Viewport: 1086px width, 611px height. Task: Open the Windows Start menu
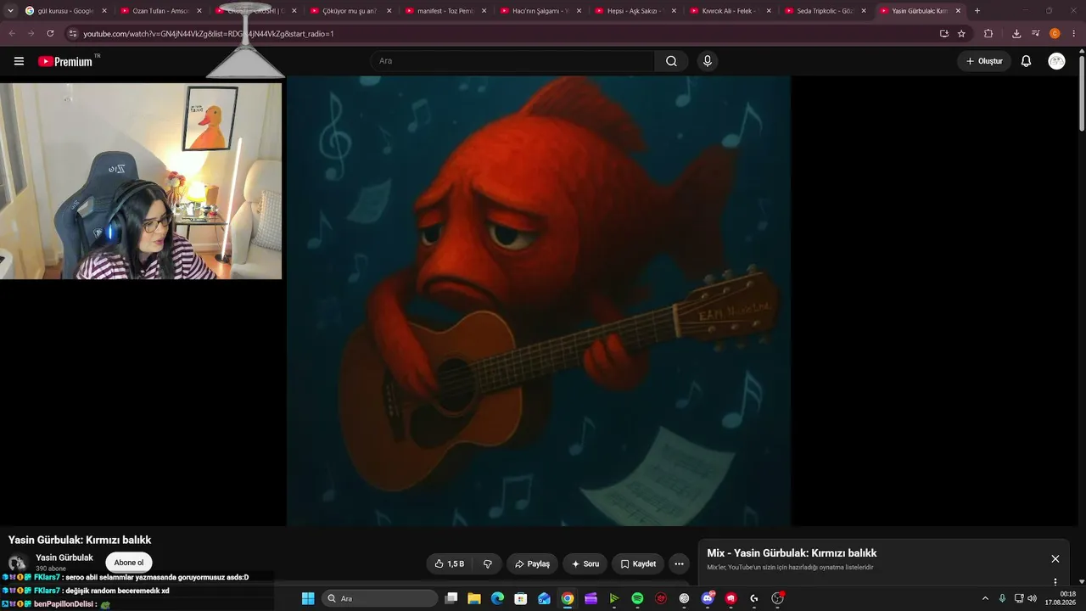pos(308,598)
